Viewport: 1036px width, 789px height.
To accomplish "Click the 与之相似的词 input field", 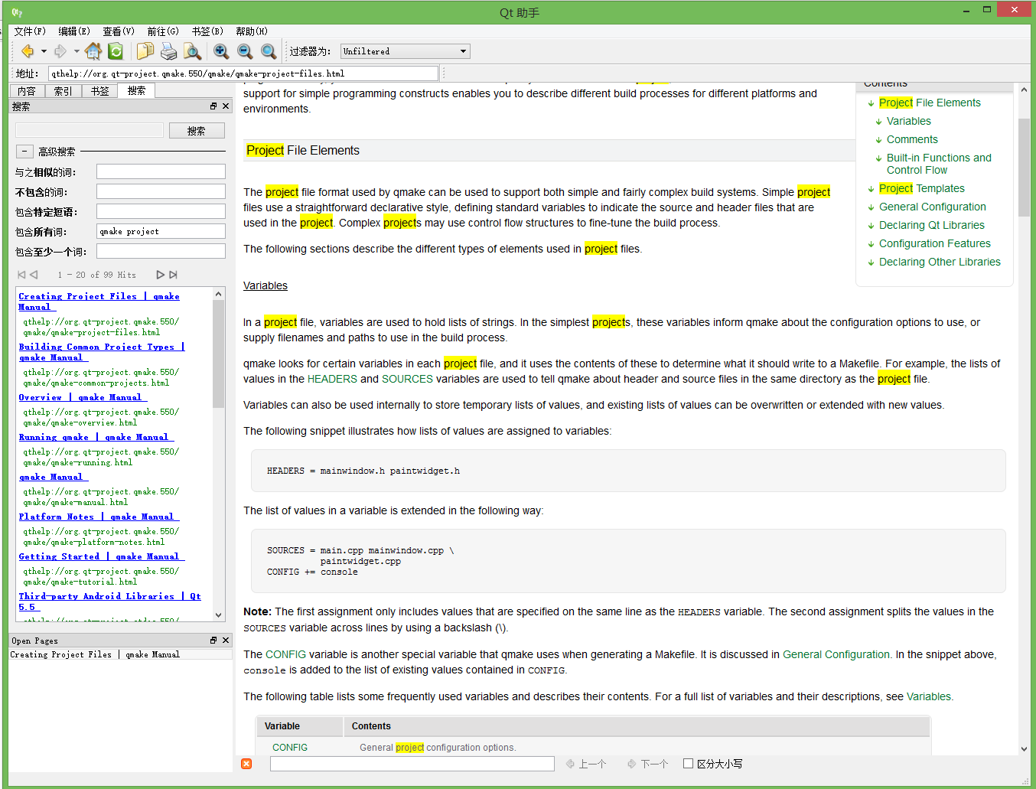I will [x=161, y=171].
